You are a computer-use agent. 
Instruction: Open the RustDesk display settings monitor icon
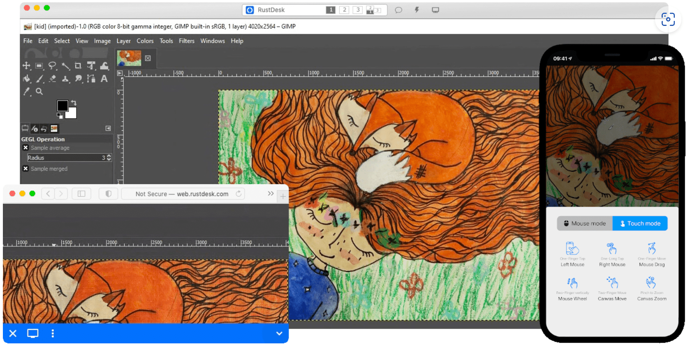(435, 10)
